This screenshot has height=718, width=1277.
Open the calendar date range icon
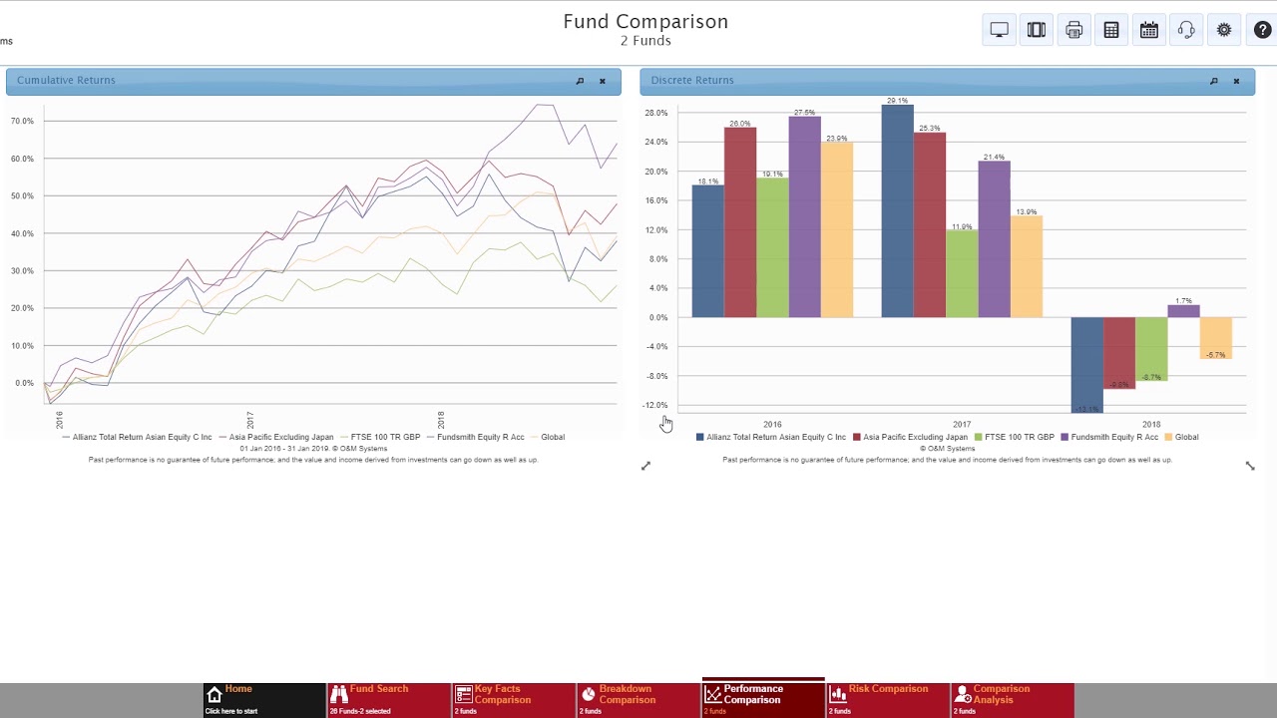click(1149, 30)
